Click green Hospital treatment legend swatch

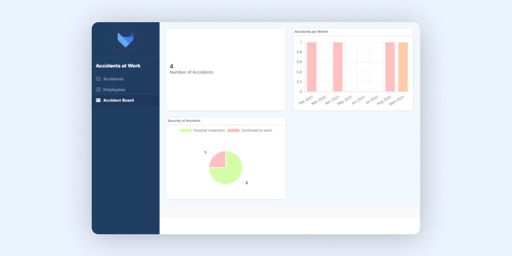[186, 130]
